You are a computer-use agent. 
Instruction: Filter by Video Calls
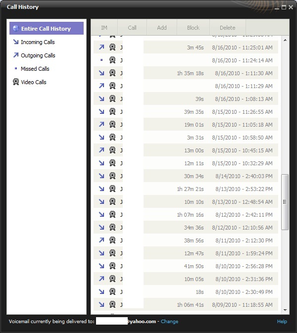tap(34, 82)
